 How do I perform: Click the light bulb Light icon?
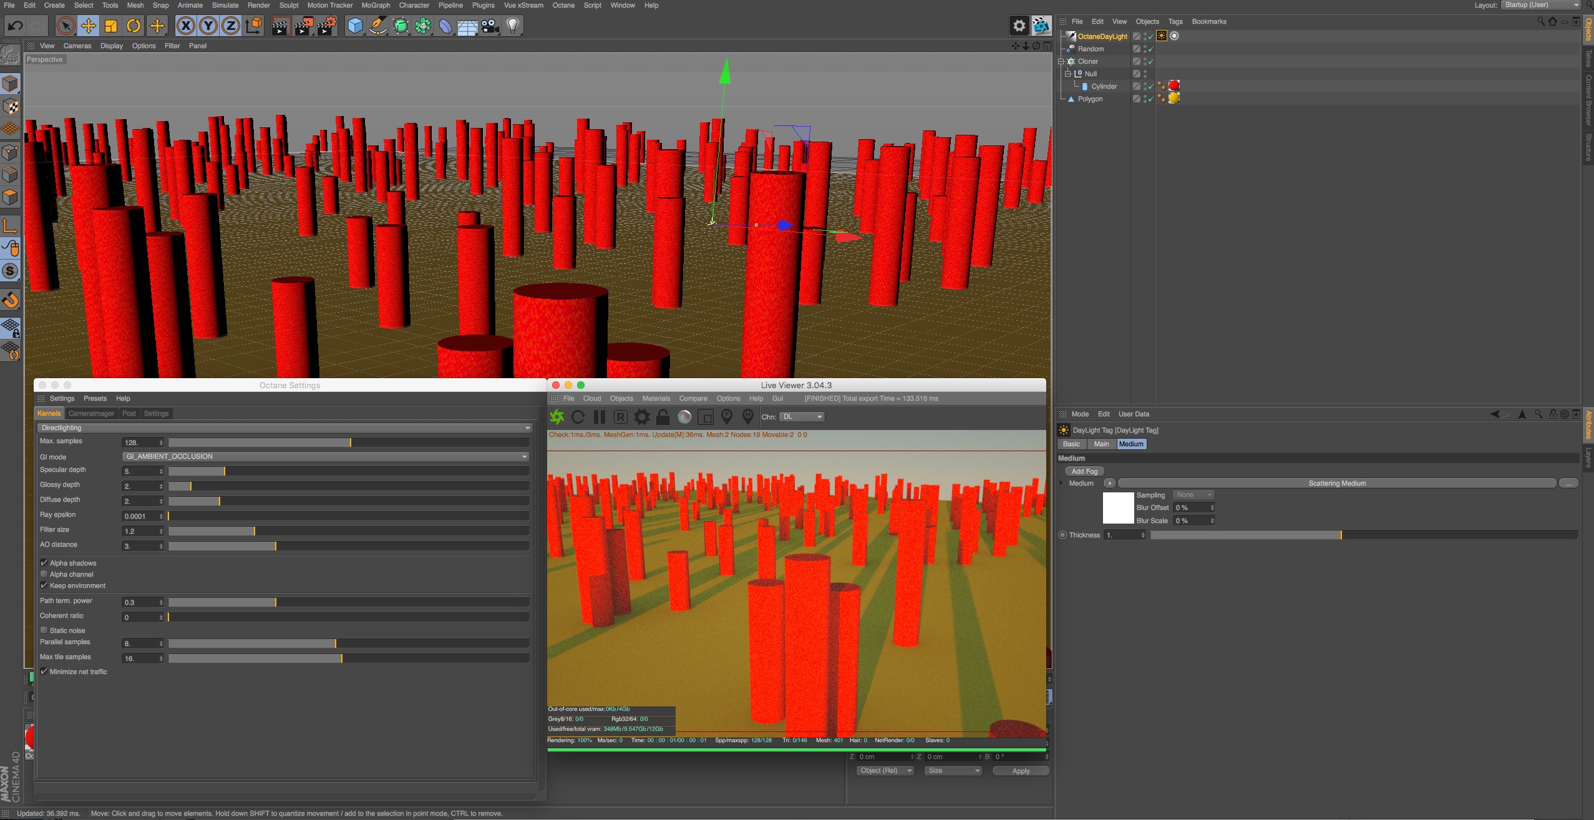click(x=512, y=26)
